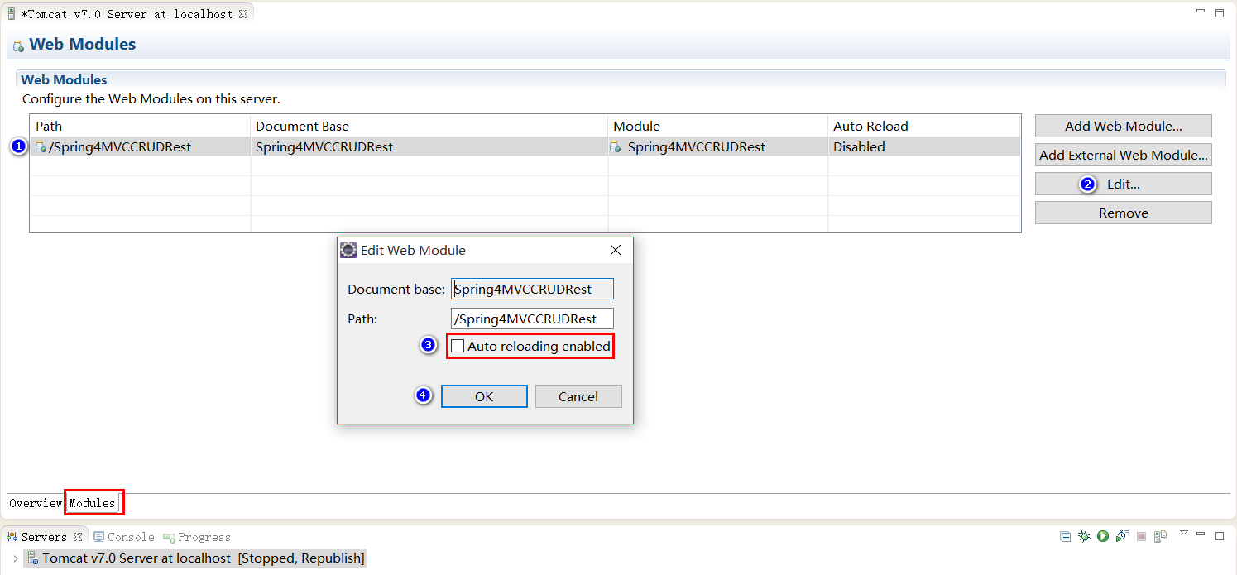Click the Stop server square icon

pyautogui.click(x=1141, y=537)
